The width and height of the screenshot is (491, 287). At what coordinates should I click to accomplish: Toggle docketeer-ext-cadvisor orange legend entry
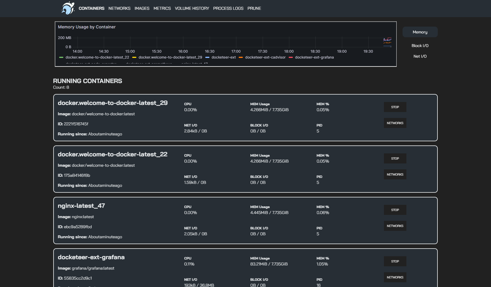[x=262, y=57]
